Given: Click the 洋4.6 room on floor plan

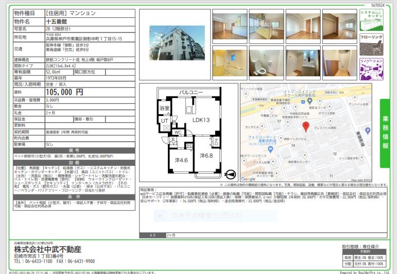Looking at the screenshot, I should (x=181, y=160).
